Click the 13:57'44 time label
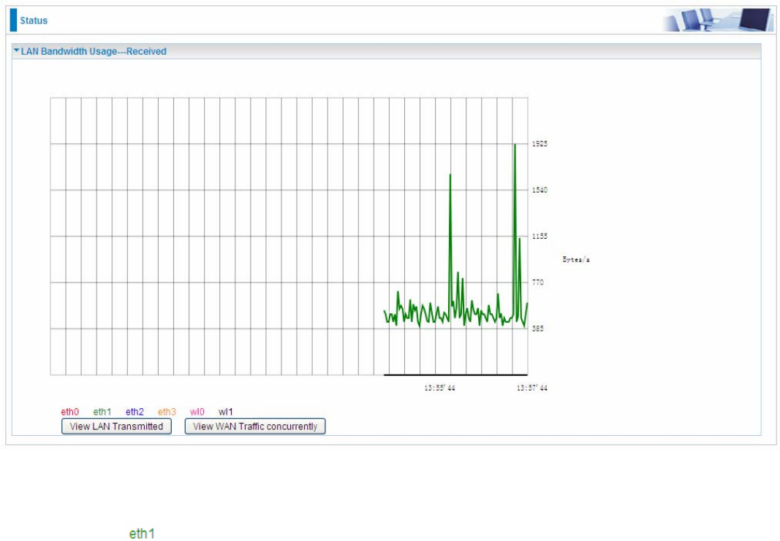Image resolution: width=780 pixels, height=541 pixels. (531, 388)
